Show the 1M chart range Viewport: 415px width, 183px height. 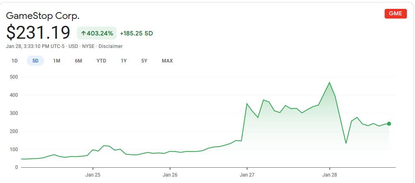click(57, 61)
